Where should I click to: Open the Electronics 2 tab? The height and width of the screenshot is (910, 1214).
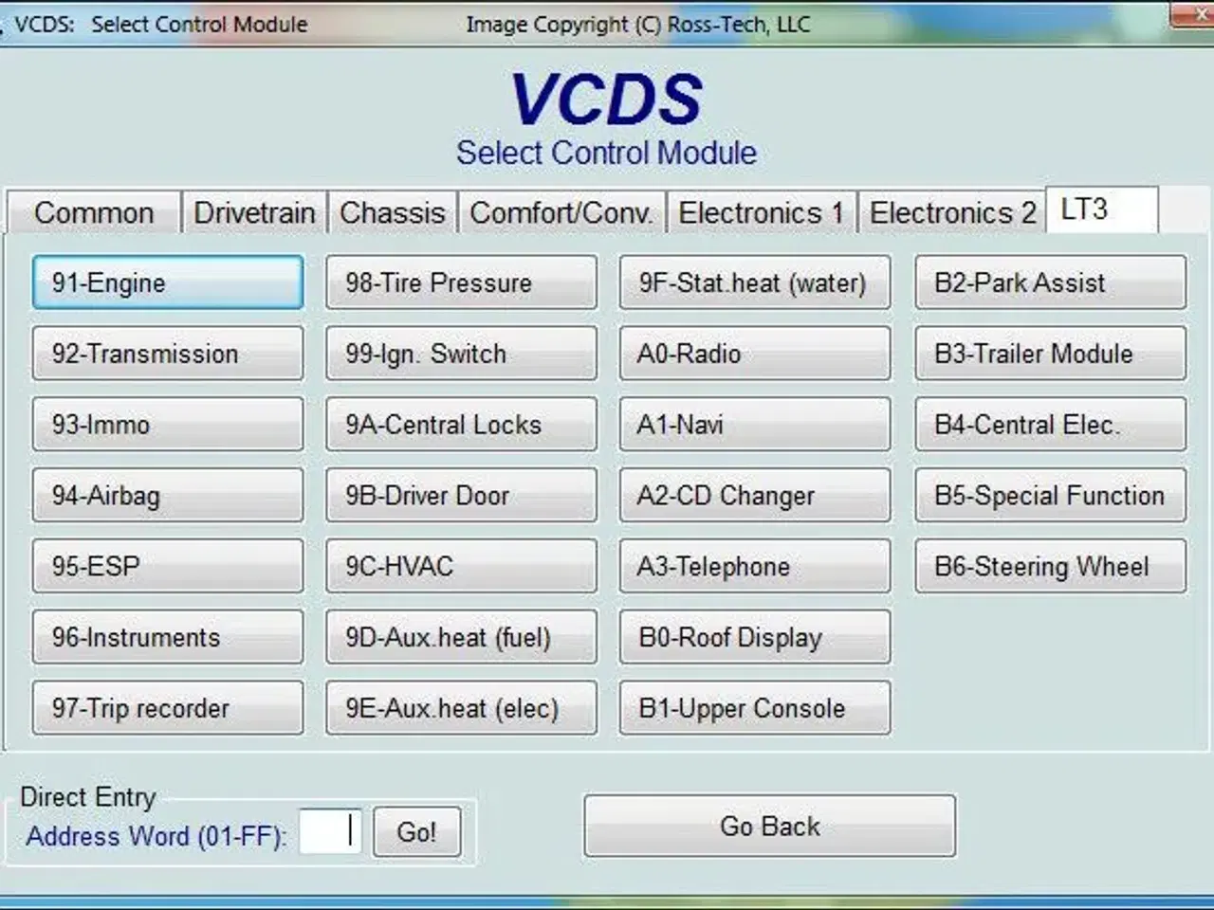tap(952, 212)
